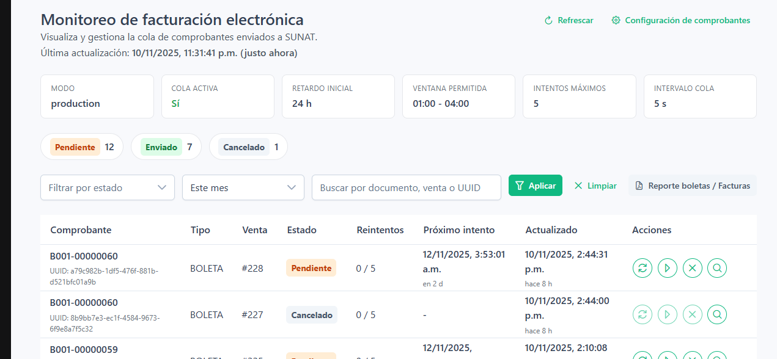Screen dimensions: 777x359
Task: Open the Reporte boletas / Facturas report
Action: pyautogui.click(x=692, y=186)
